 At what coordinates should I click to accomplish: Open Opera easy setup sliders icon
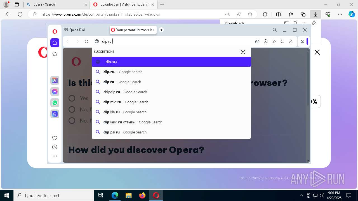coord(282,41)
